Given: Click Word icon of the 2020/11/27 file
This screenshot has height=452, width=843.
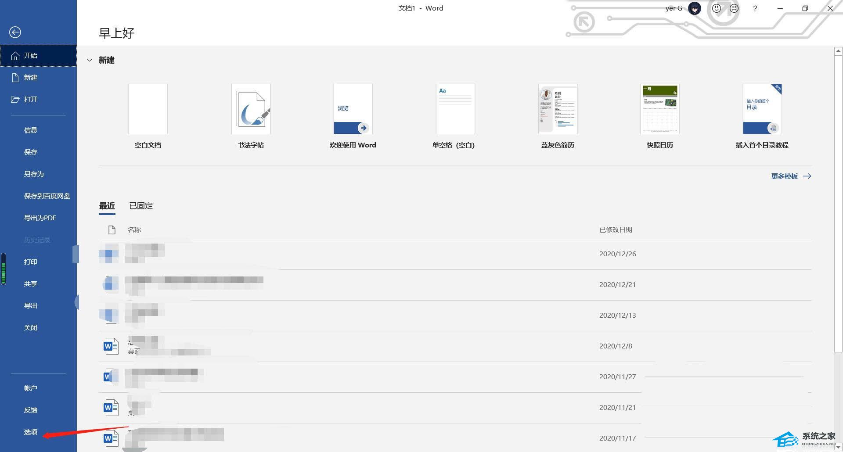Looking at the screenshot, I should point(111,377).
